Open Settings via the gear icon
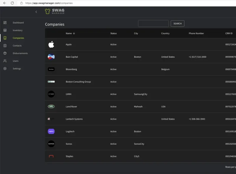 5,68
